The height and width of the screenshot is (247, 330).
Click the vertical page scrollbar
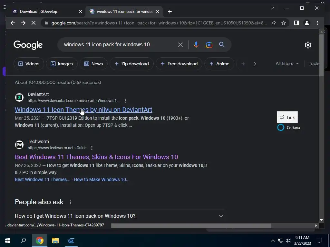point(321,55)
